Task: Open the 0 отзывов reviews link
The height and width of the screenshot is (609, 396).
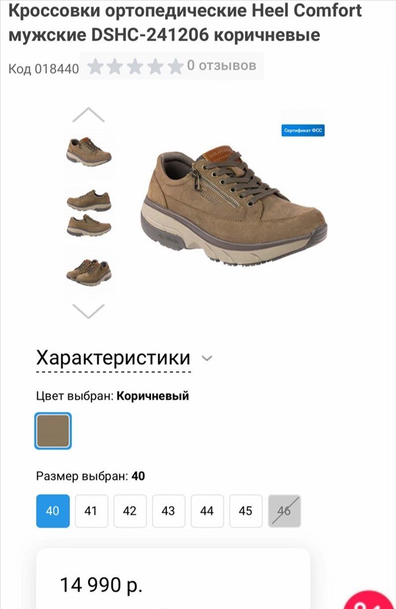Action: [x=222, y=65]
